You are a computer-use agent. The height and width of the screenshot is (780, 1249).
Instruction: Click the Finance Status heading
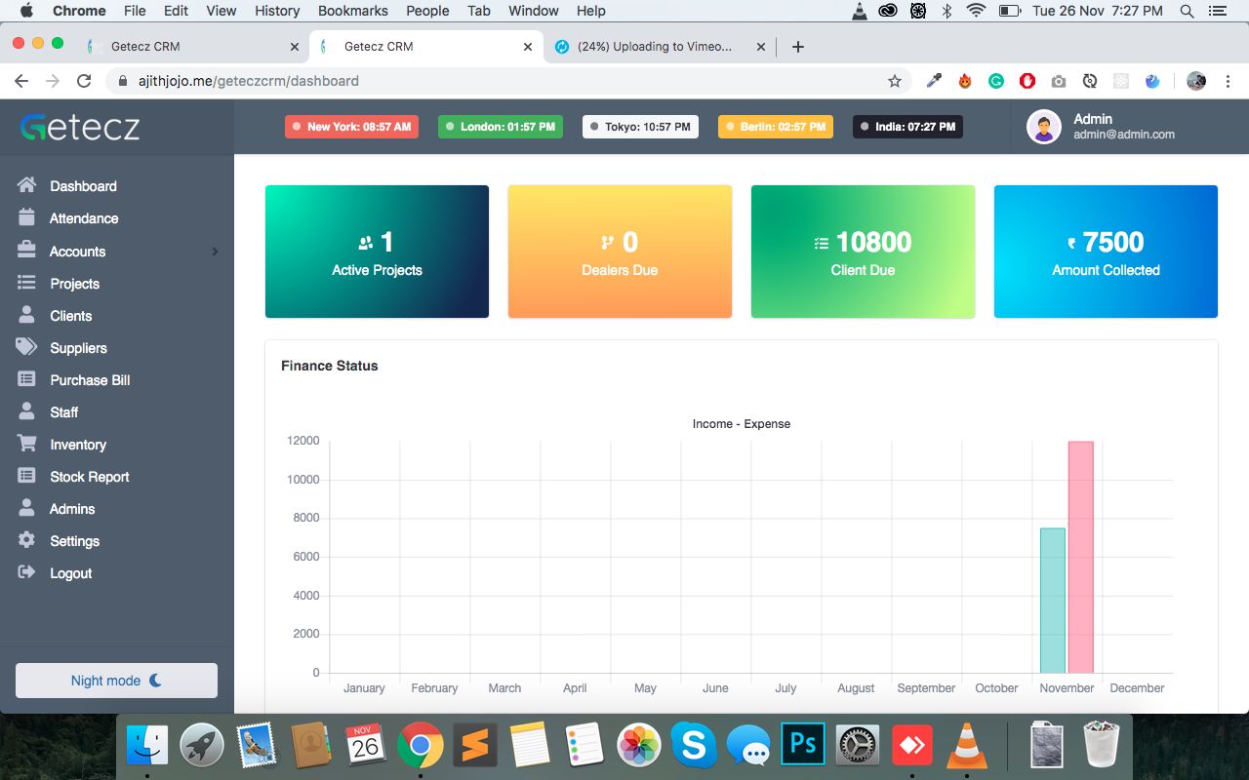pos(330,366)
